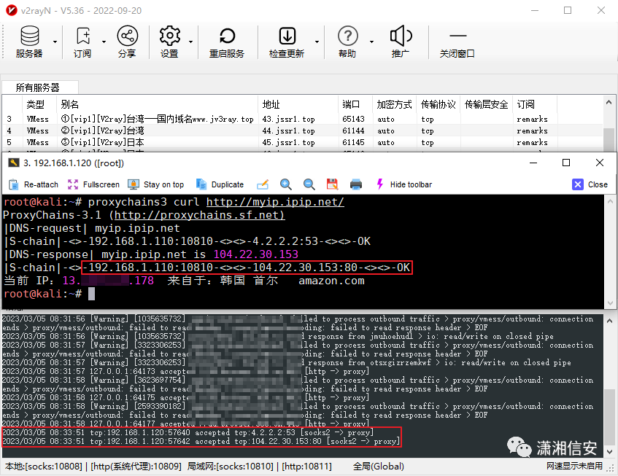Click Hide toolbar in terminal window
This screenshot has width=618, height=476.
[x=404, y=184]
